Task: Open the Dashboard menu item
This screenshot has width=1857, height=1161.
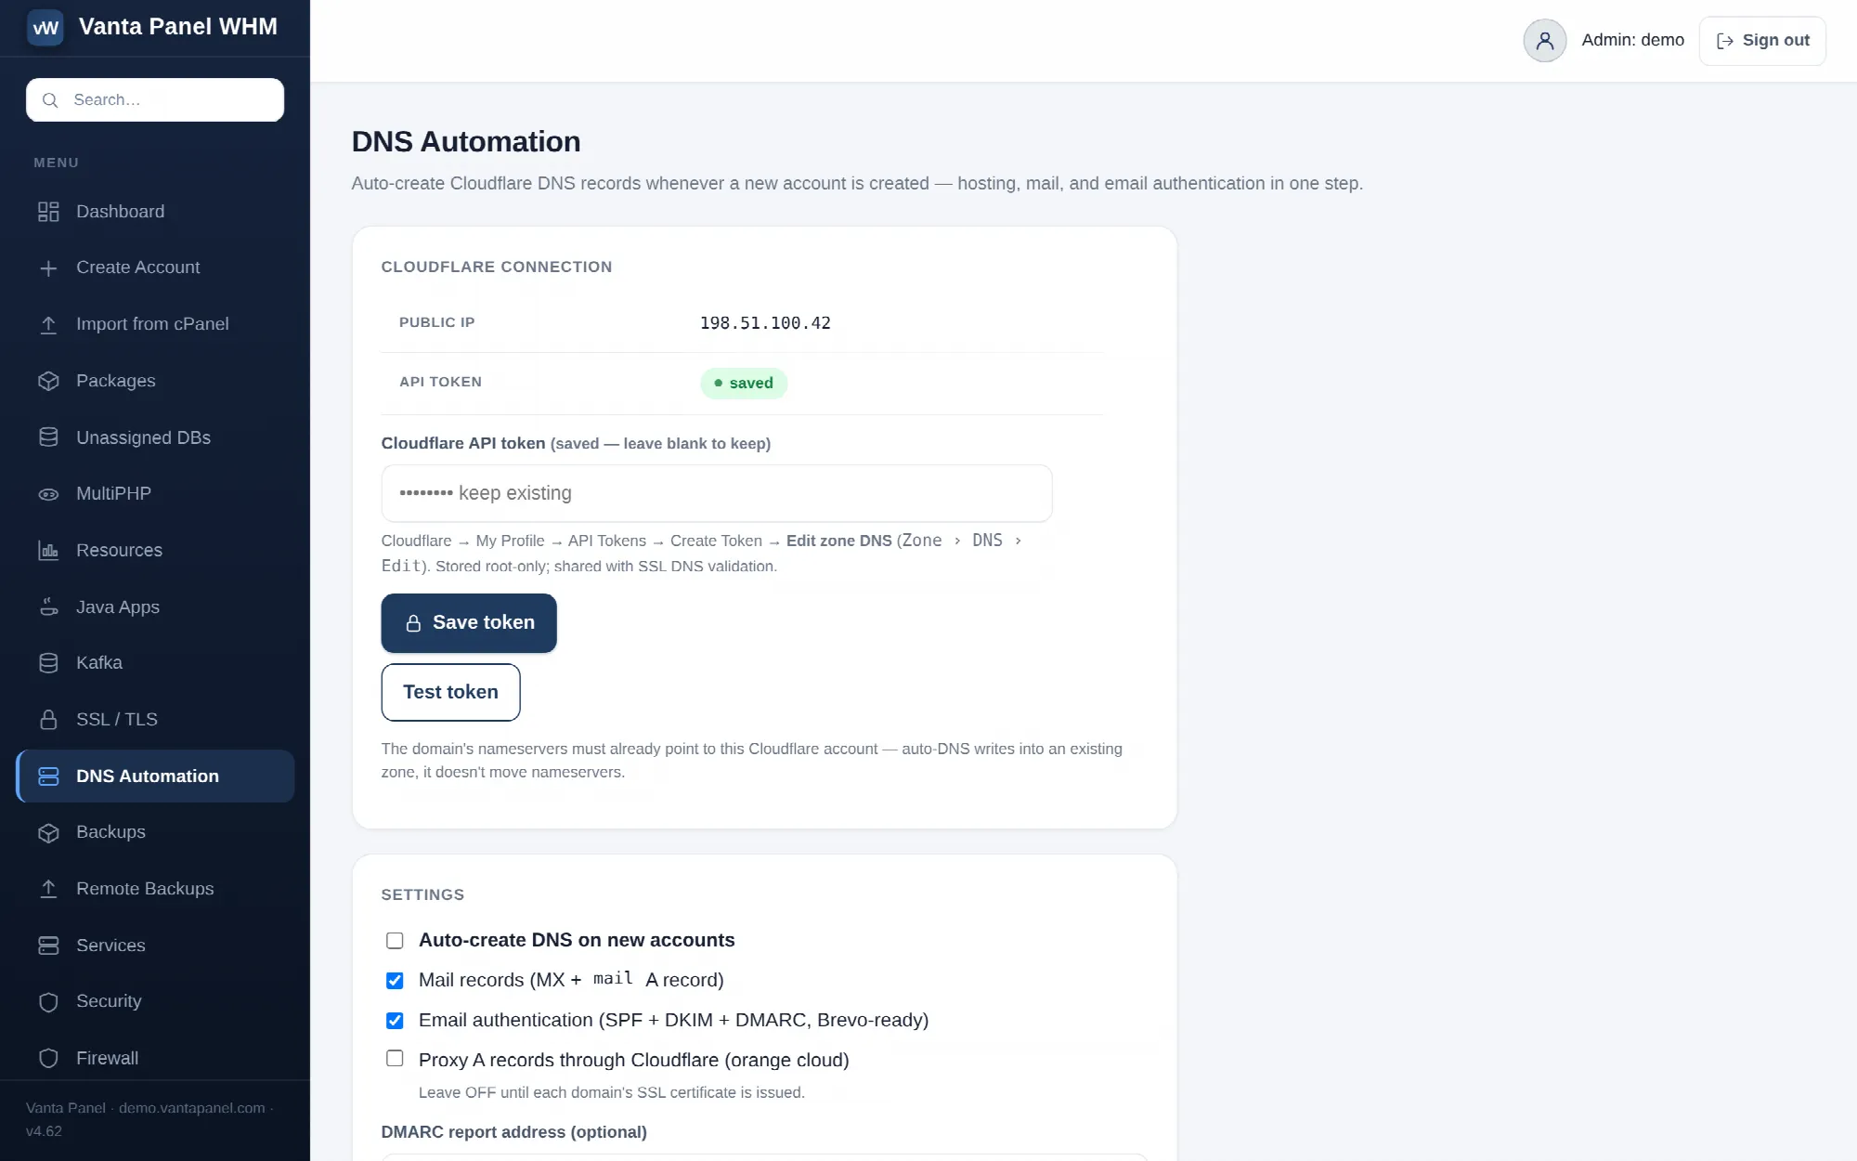Action: (155, 212)
